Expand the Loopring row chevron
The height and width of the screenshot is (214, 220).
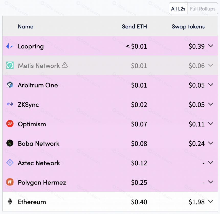click(x=211, y=46)
